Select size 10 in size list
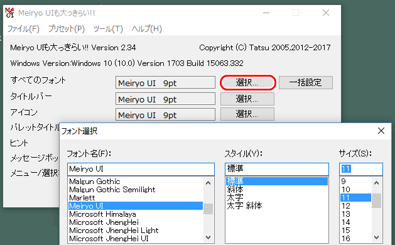 pos(355,189)
